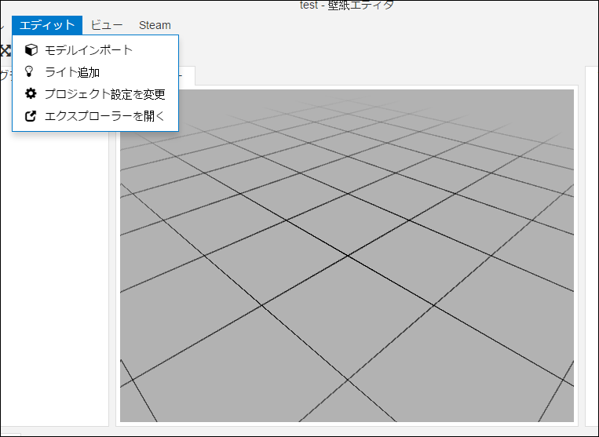Screen dimensions: 599x437
Task: Click the external link icon beside エクスプローラーを開く
Action: click(31, 116)
